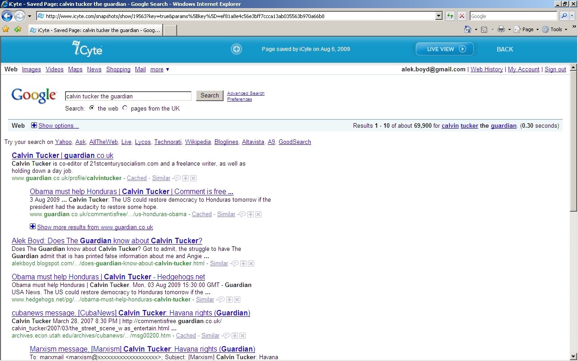Screen dimensions: 578x361
Task: Click the scrollbar up arrow
Action: click(573, 68)
